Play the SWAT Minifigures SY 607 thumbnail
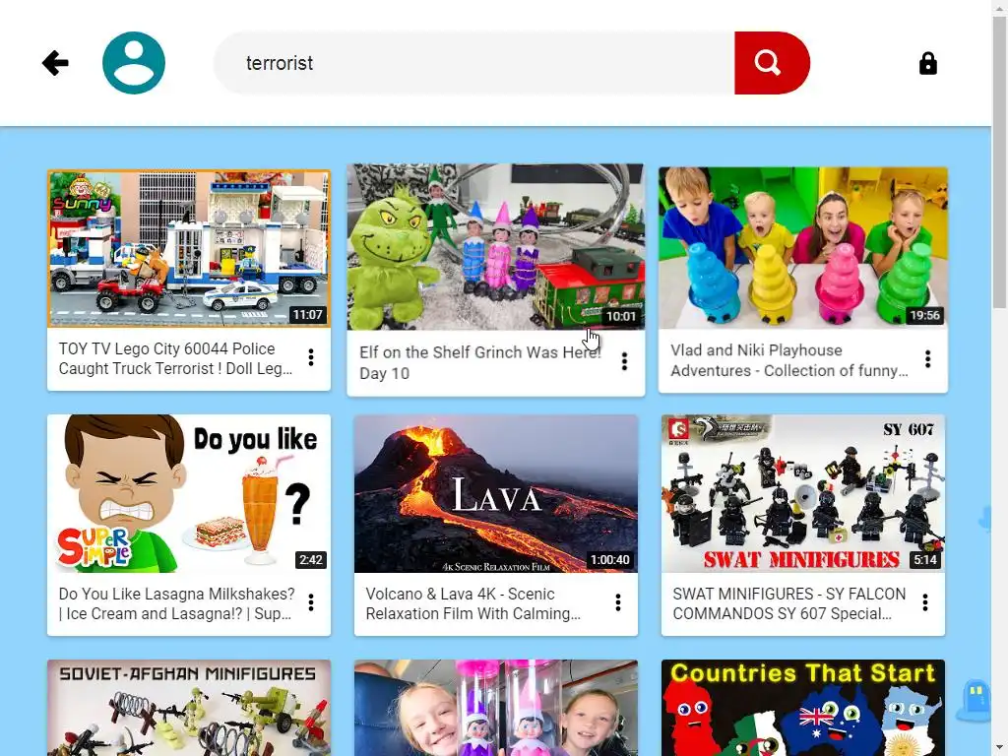This screenshot has height=756, width=1008. click(803, 494)
